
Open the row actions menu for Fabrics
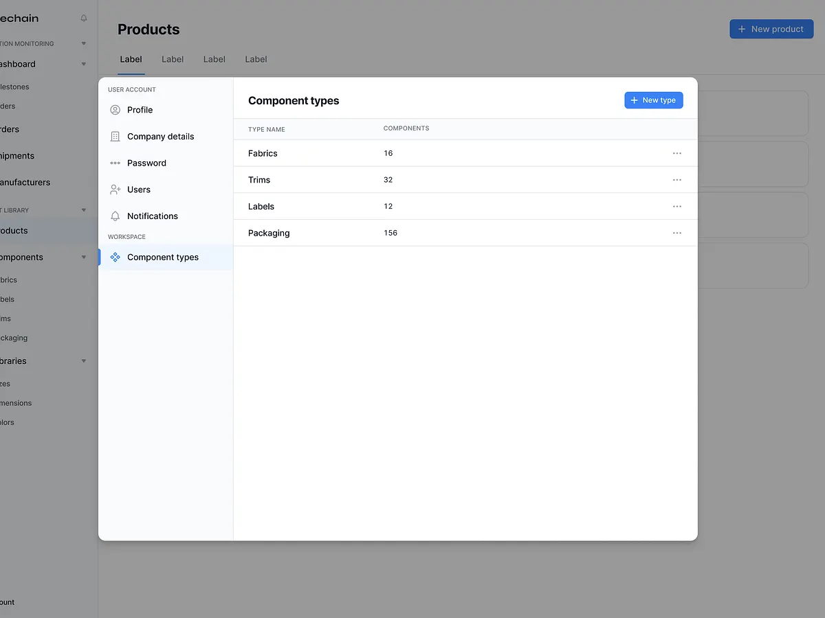(x=676, y=153)
